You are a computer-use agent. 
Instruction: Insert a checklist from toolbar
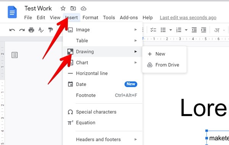point(153,30)
